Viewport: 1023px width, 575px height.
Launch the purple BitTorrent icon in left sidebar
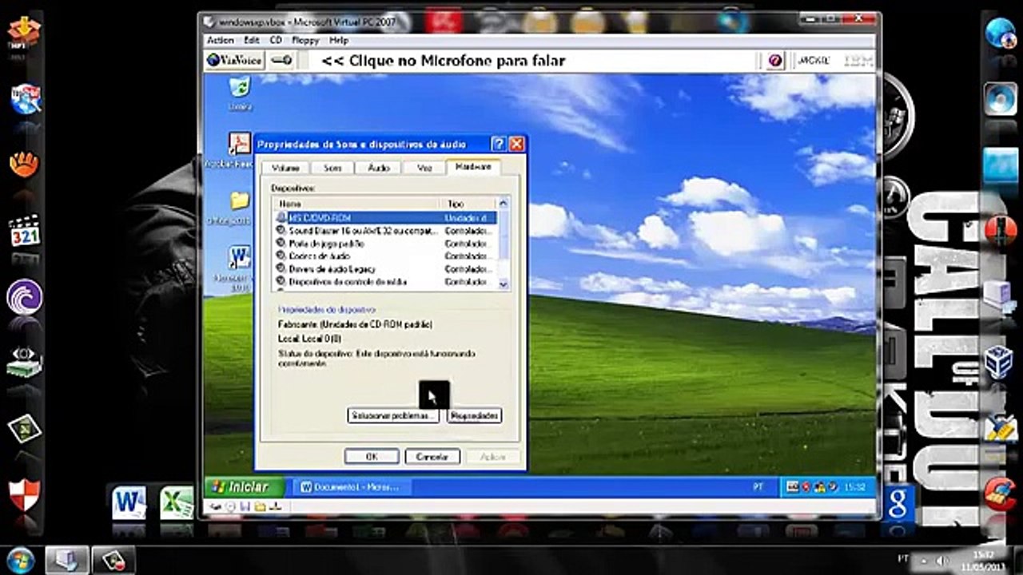[24, 296]
